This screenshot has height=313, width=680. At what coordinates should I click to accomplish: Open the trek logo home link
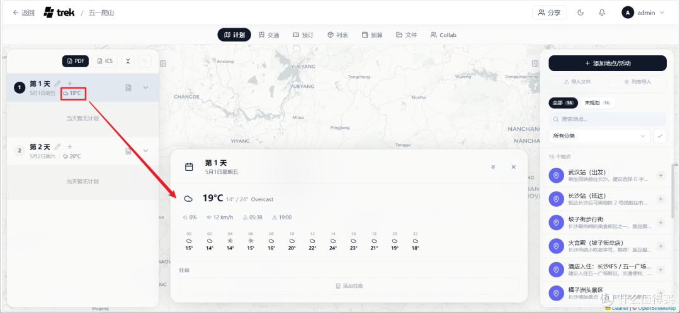[59, 13]
